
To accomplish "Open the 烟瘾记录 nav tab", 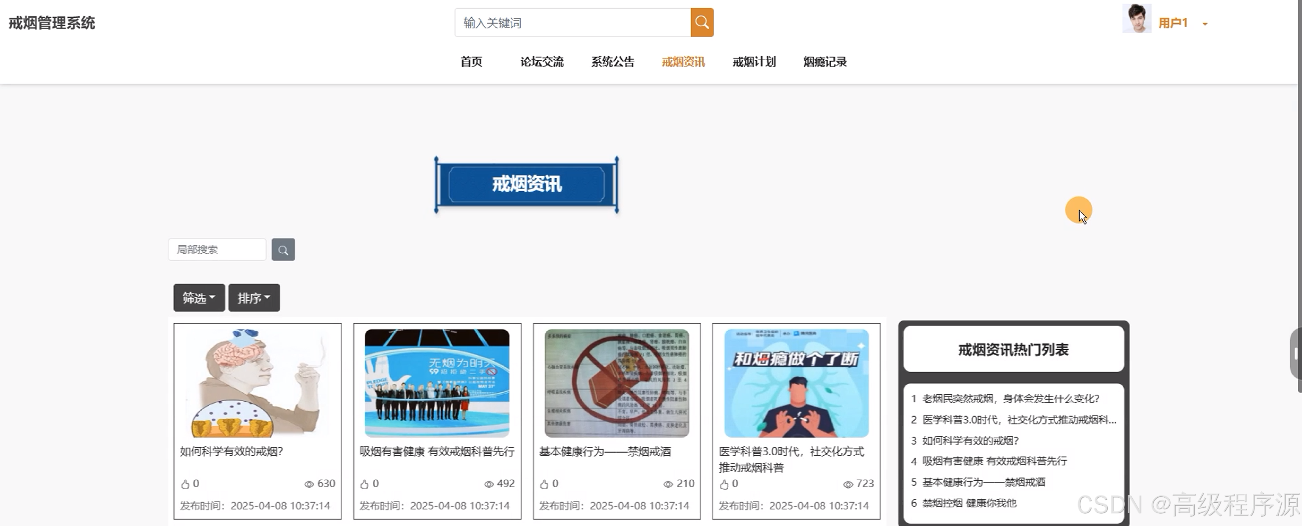I will click(x=824, y=62).
